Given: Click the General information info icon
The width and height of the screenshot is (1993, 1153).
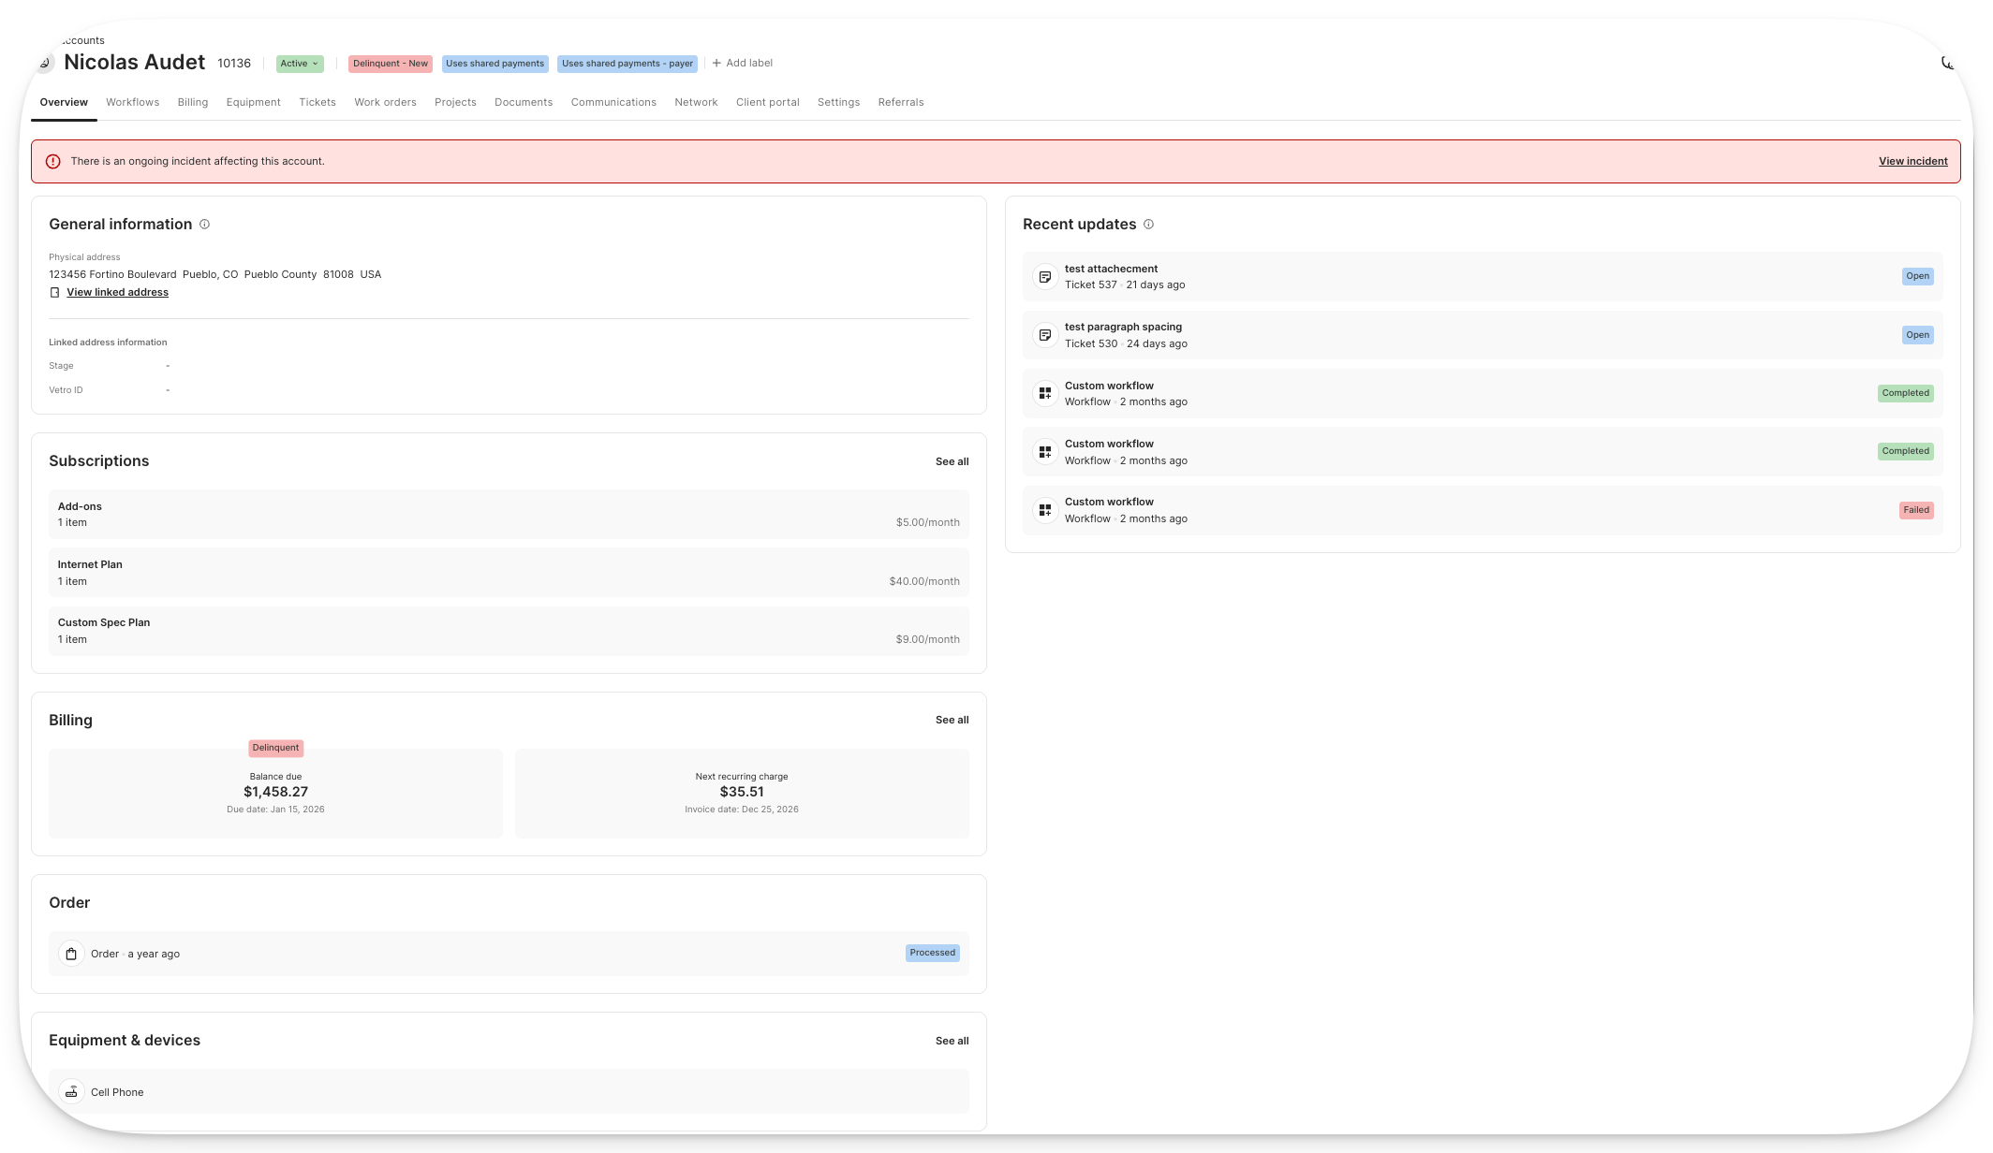Looking at the screenshot, I should pyautogui.click(x=204, y=225).
